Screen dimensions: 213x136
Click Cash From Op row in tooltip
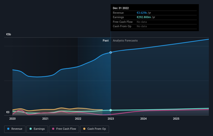[x=155, y=26]
